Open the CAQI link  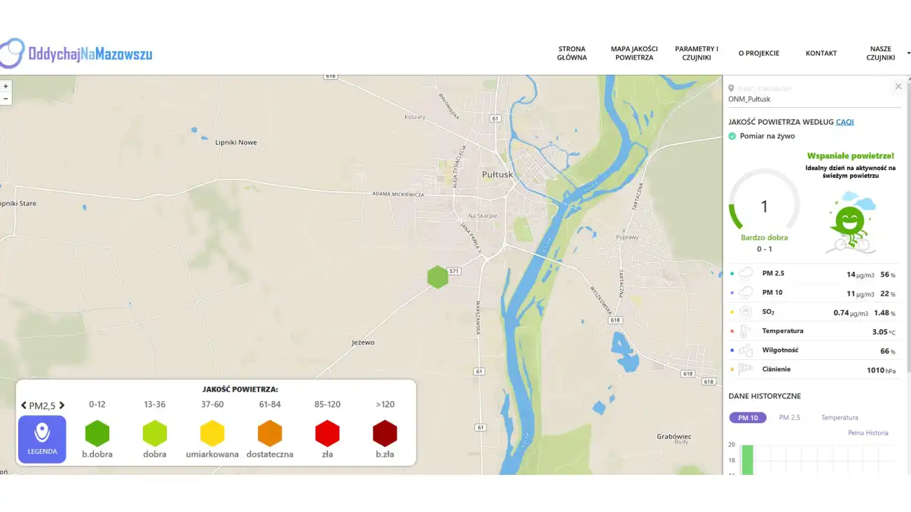click(844, 122)
